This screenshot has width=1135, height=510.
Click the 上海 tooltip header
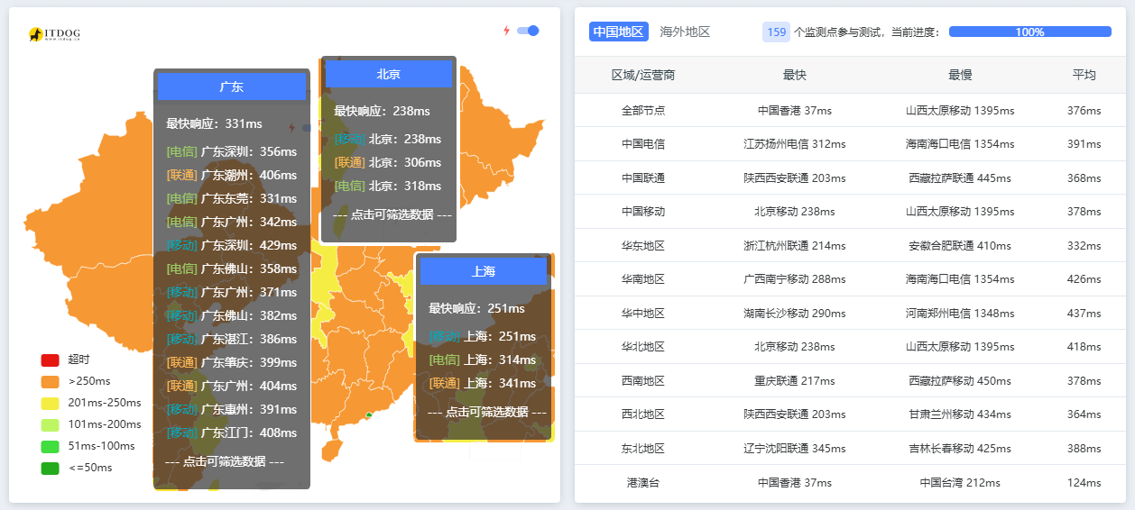click(484, 271)
